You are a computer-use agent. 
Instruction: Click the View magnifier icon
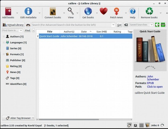click(x=71, y=11)
